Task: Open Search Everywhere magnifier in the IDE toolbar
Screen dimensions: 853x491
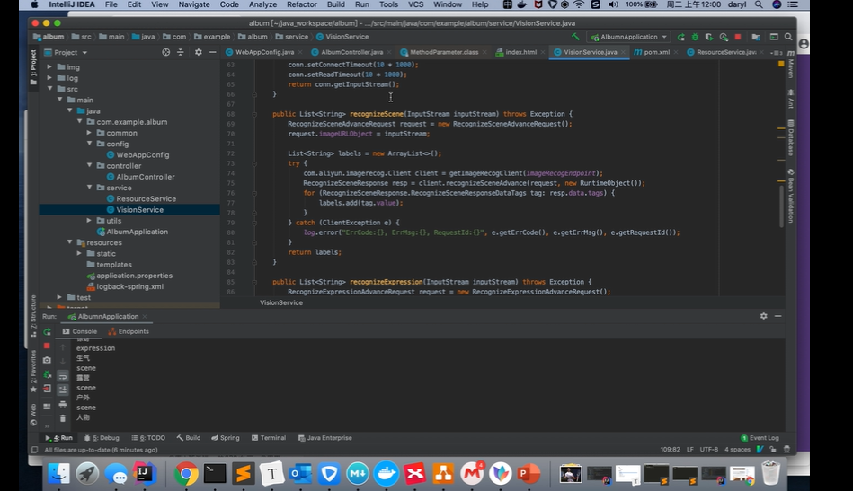Action: 788,37
